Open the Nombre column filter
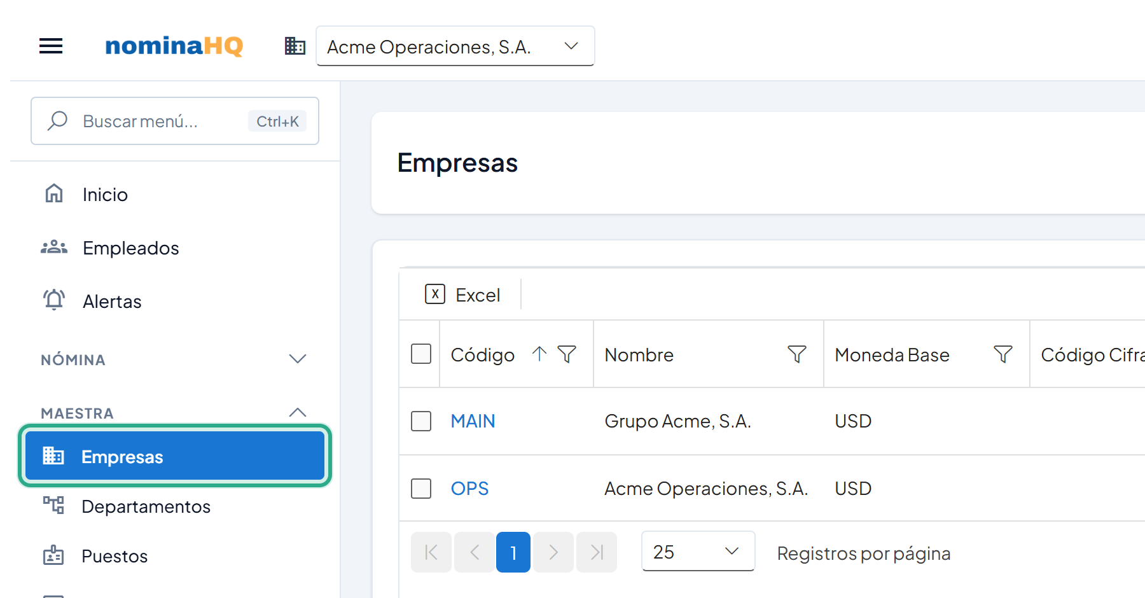 point(797,354)
